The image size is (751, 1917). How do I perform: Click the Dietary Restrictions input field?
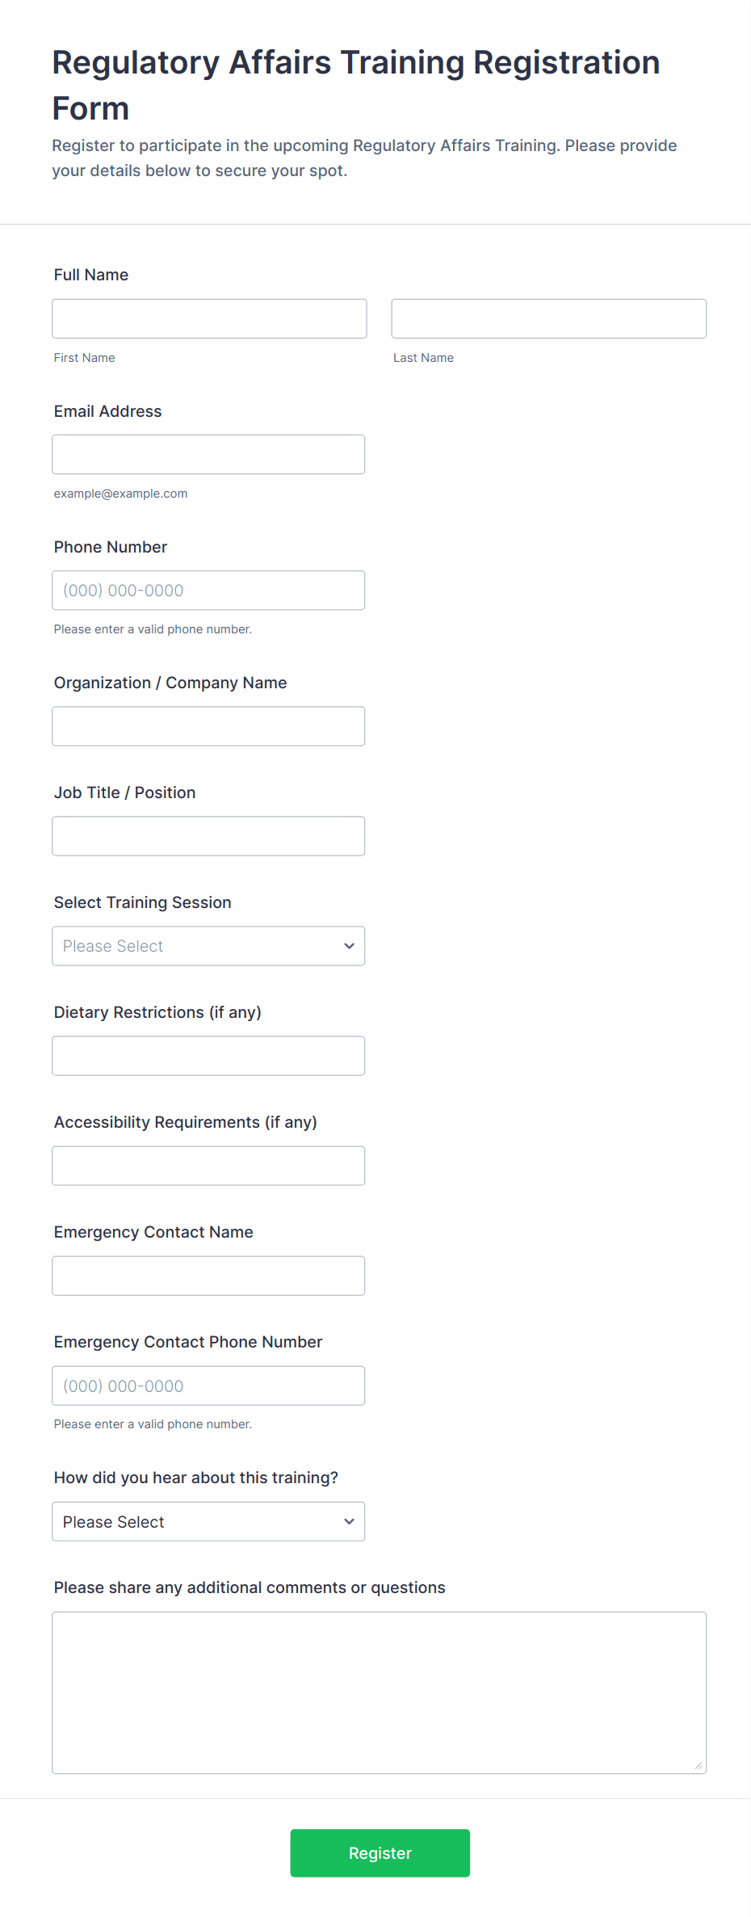pyautogui.click(x=208, y=1056)
